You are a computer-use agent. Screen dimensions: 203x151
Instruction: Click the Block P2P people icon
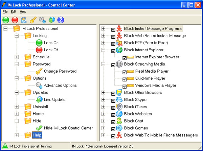[x=119, y=43]
